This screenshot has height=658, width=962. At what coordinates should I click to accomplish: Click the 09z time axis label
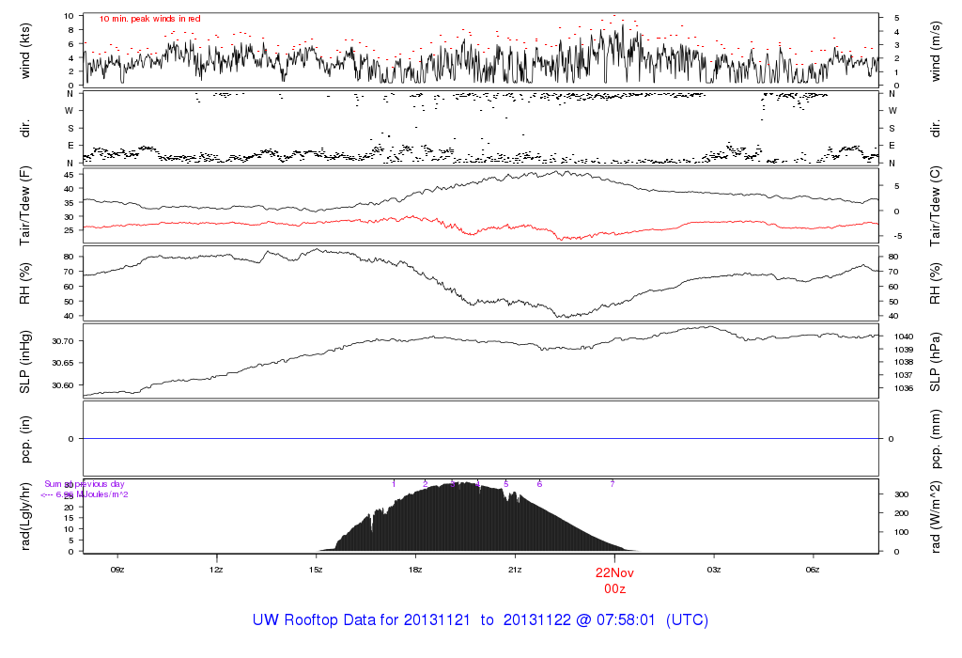pyautogui.click(x=117, y=570)
